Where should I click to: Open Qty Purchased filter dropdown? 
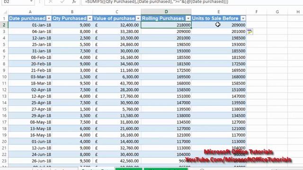click(x=89, y=18)
